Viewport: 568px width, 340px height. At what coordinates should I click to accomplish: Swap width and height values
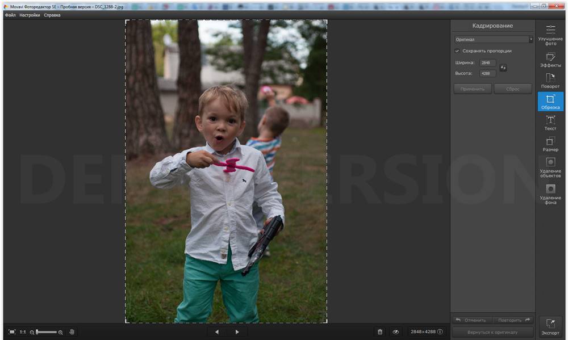tap(503, 68)
